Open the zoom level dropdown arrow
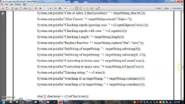 [x=70, y=8]
